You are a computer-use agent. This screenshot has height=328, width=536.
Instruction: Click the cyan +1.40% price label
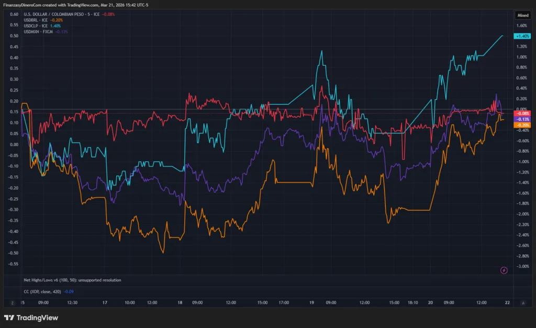tap(522, 36)
